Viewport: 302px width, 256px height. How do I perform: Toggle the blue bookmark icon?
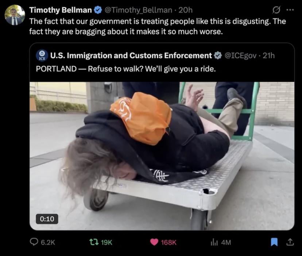coord(274,242)
